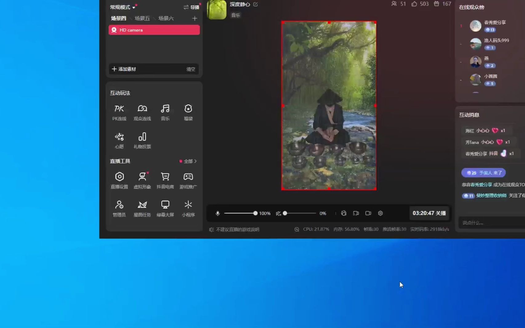Screen dimensions: 525x328
Task: Open the 音乐 music tool
Action: coord(165,112)
